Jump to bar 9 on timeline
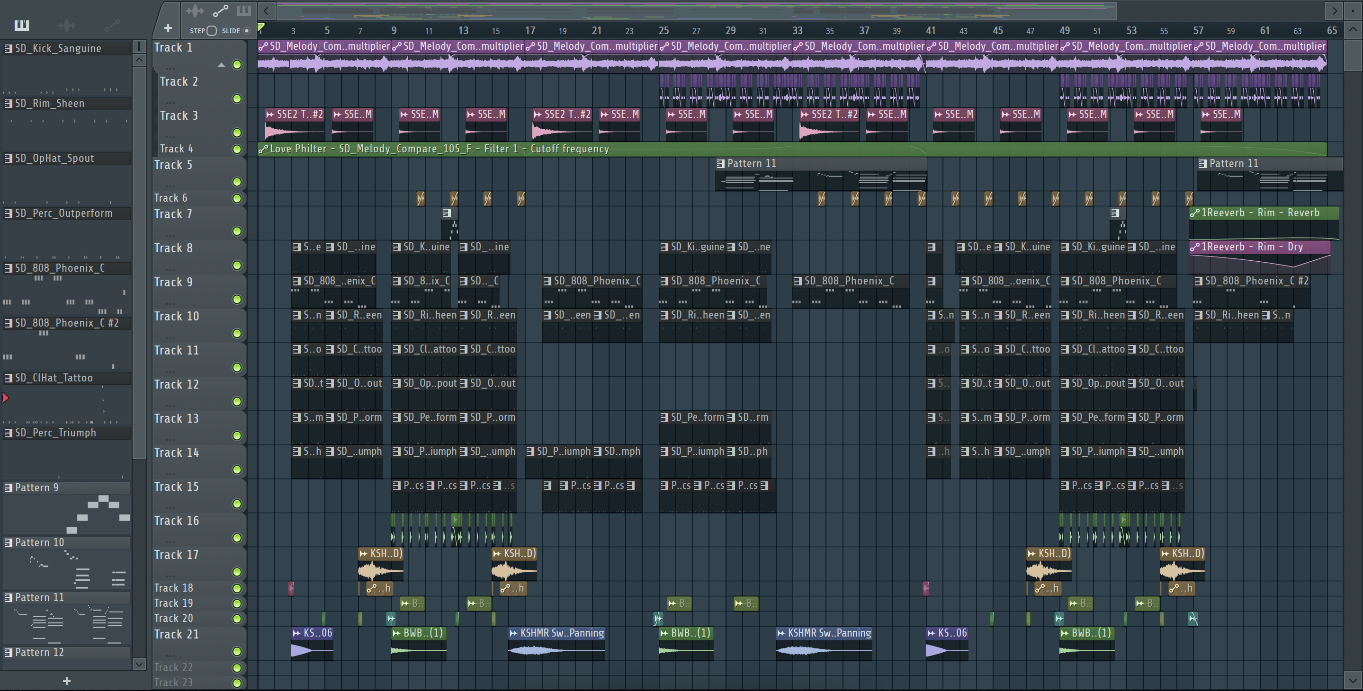Viewport: 1363px width, 691px height. tap(394, 31)
